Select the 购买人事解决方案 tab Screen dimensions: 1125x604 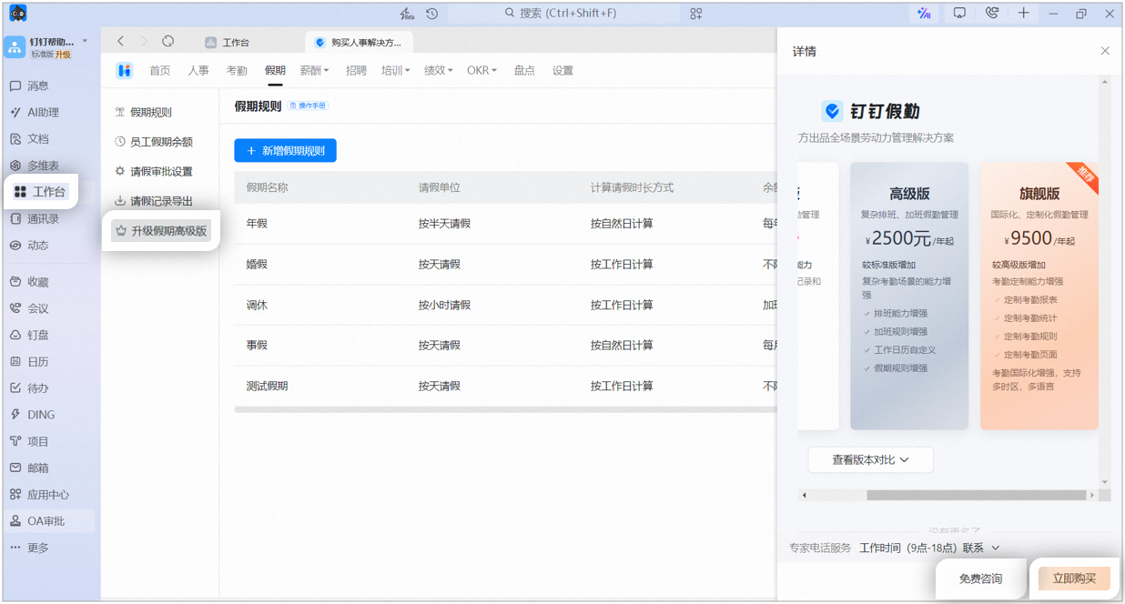click(360, 42)
